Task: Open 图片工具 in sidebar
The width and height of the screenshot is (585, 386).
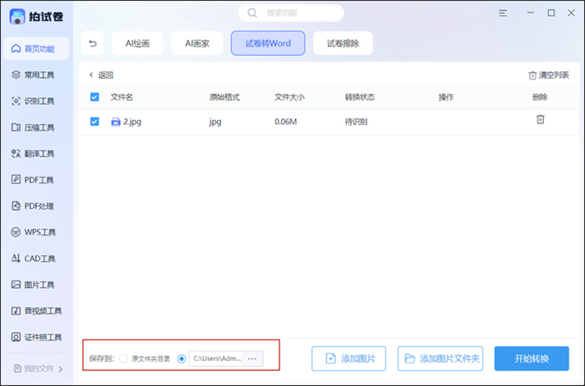Action: [36, 284]
